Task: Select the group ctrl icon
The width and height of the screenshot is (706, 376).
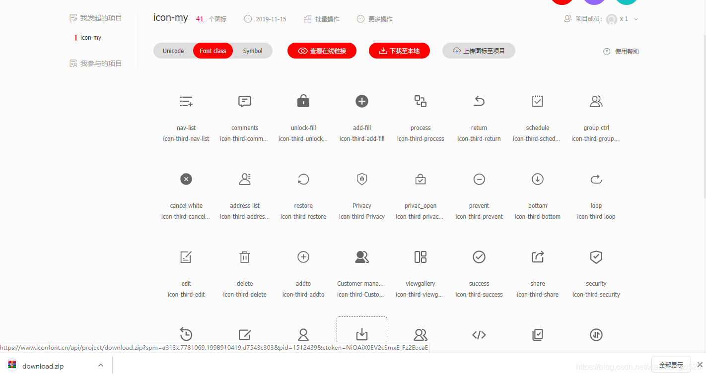Action: [596, 101]
